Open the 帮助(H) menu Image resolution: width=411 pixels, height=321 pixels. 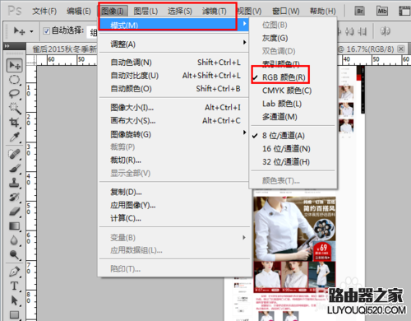(322, 12)
